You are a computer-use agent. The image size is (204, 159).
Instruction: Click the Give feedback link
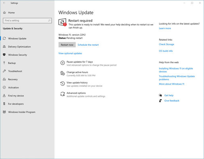[x=172, y=101]
